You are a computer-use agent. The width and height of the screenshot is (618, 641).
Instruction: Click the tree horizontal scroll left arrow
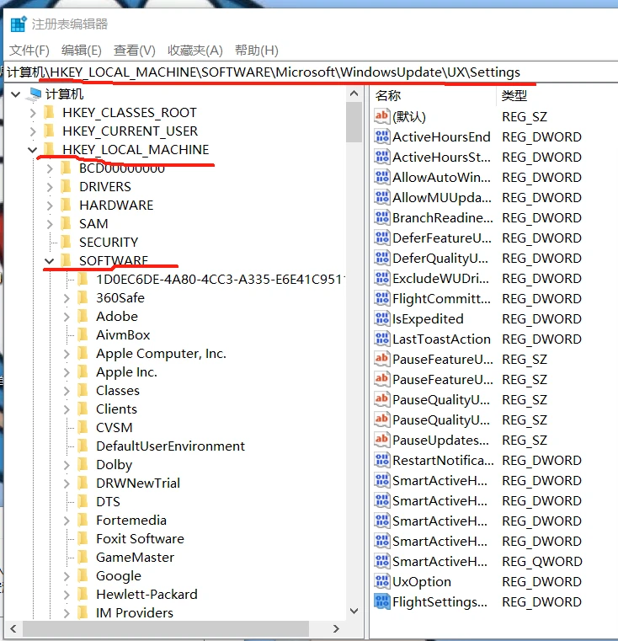coord(13,628)
